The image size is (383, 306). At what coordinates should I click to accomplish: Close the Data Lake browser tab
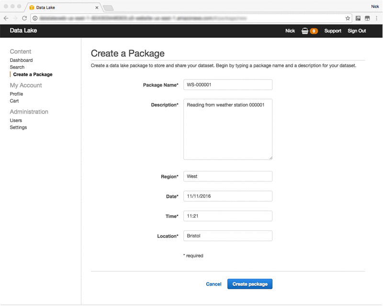coord(97,8)
